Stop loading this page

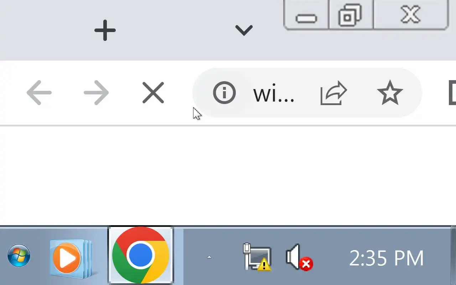click(153, 93)
